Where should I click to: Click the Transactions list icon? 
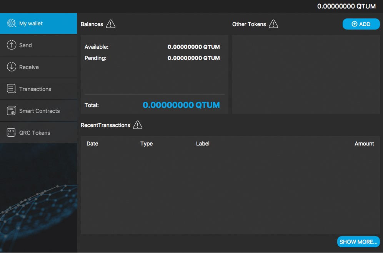click(x=11, y=89)
